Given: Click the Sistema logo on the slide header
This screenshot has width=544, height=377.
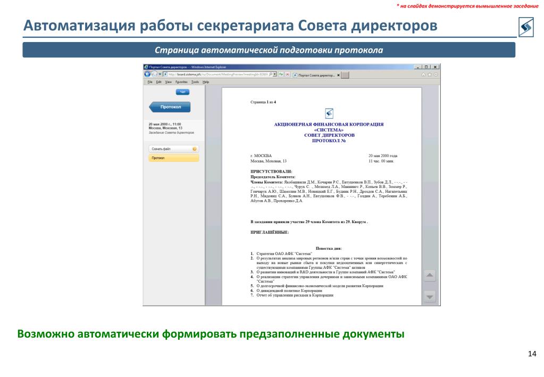Looking at the screenshot, I should click(x=526, y=27).
